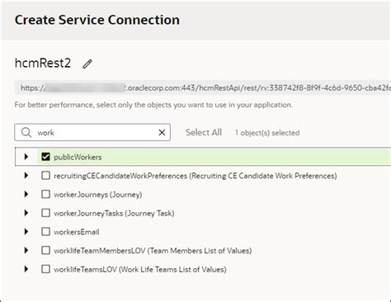Check the worklifeTeamMembersLOV checkbox
Image resolution: width=391 pixels, height=302 pixels.
click(x=45, y=250)
